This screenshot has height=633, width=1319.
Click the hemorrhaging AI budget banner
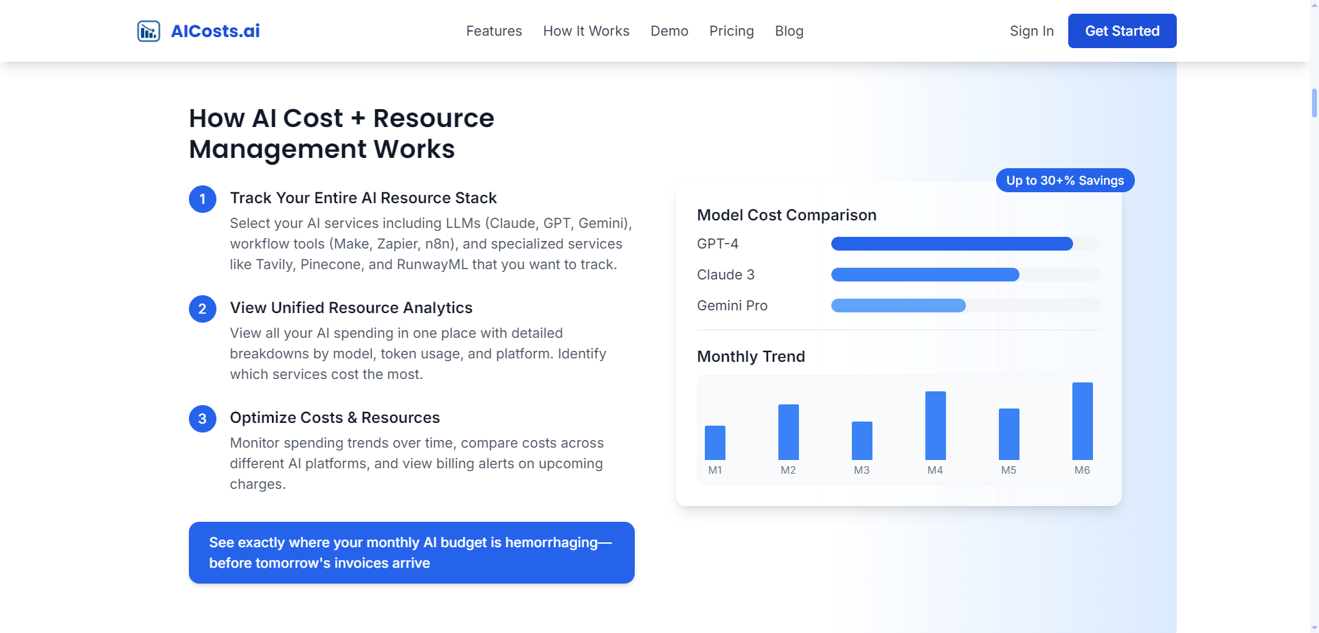(x=412, y=553)
